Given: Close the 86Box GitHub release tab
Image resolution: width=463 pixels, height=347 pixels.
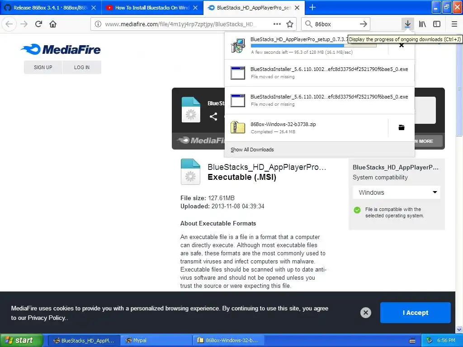Looking at the screenshot, I should (x=94, y=8).
